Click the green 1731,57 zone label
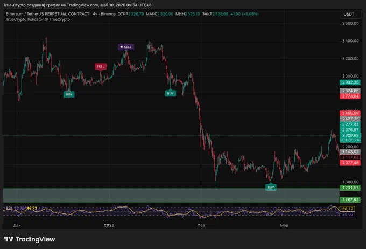 click(350, 188)
